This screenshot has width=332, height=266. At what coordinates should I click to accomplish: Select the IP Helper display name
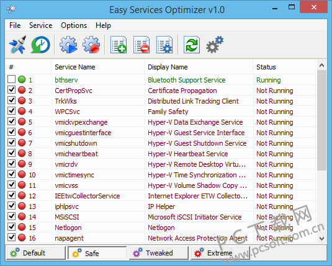[x=161, y=206]
